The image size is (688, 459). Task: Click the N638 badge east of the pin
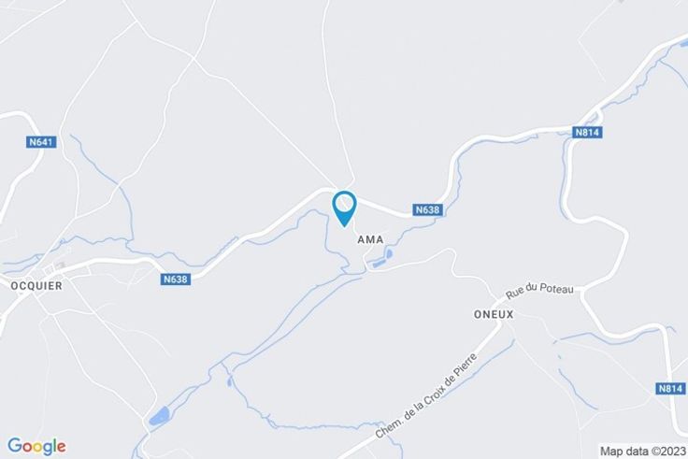pos(428,209)
